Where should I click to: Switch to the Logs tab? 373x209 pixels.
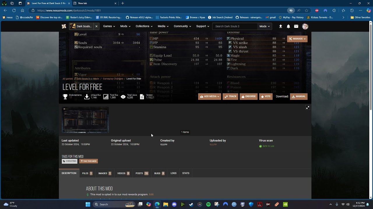173,173
